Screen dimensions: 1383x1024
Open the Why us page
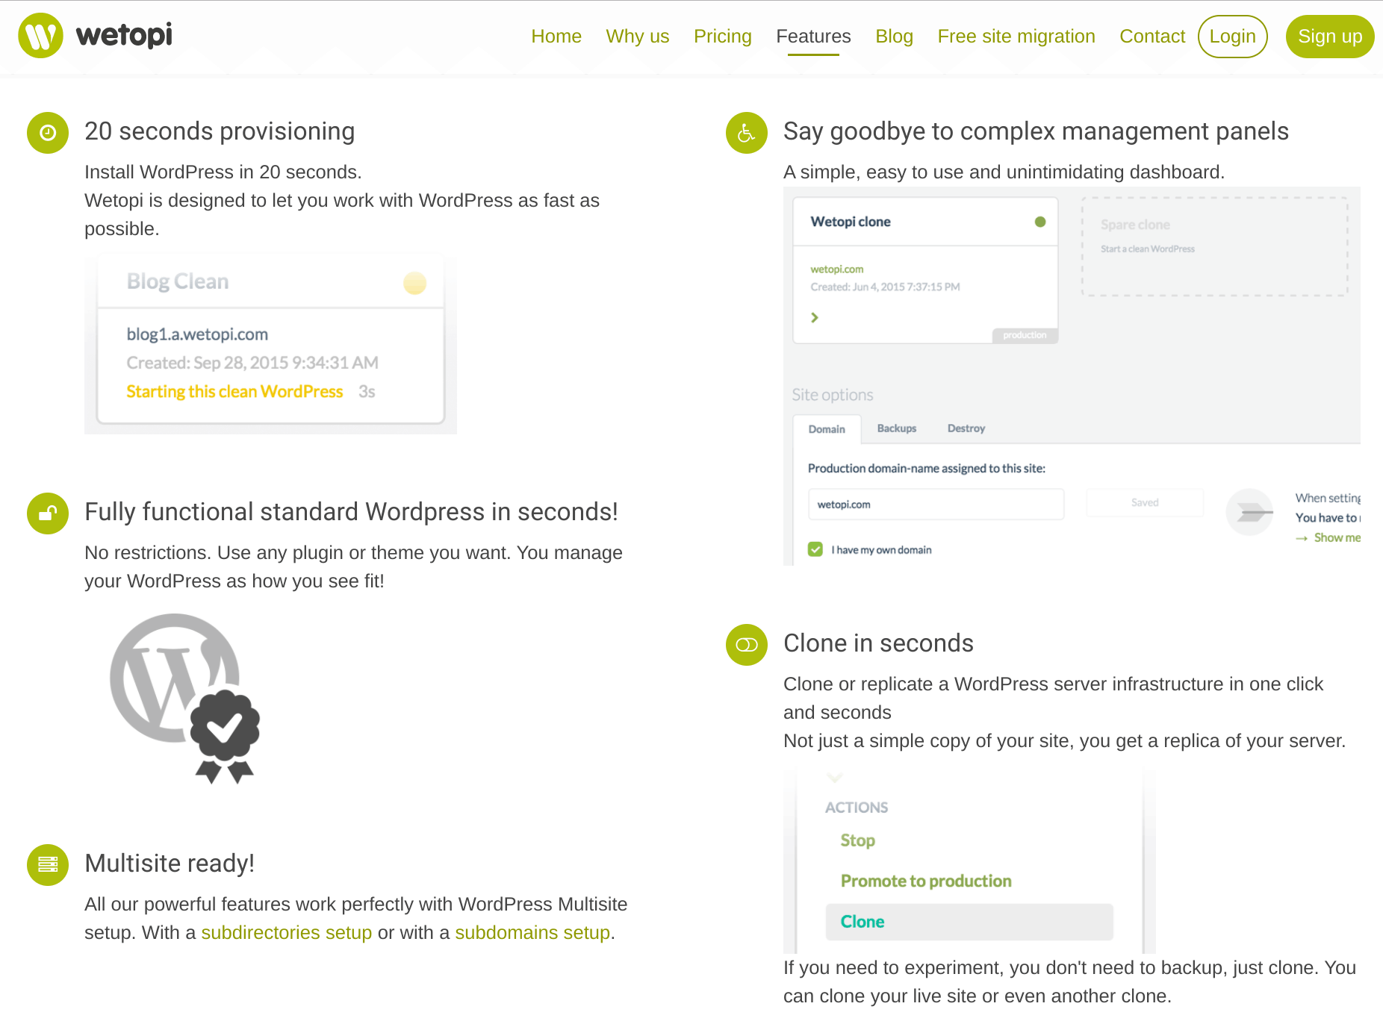(638, 37)
